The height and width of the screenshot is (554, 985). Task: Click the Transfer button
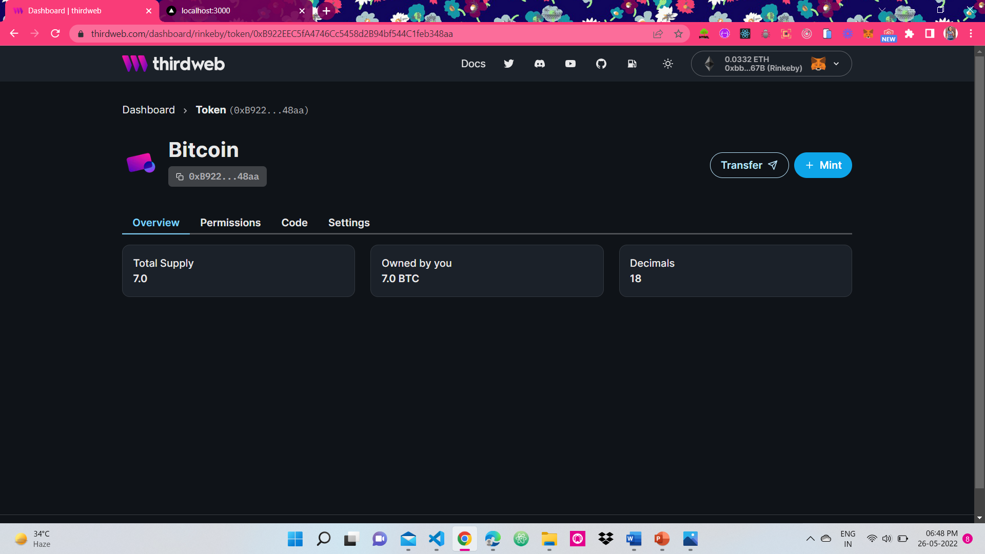(749, 165)
